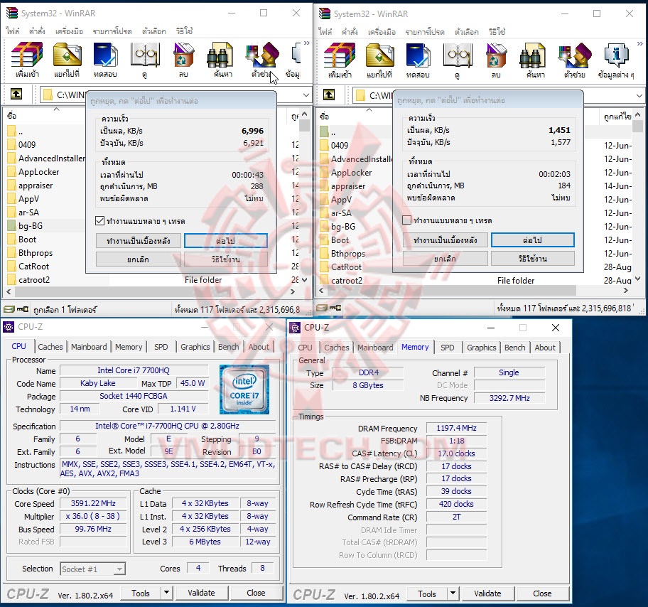This screenshot has width=648, height=607.
Task: Click AppLocker folder icon in left WinRAR
Action: coord(11,172)
